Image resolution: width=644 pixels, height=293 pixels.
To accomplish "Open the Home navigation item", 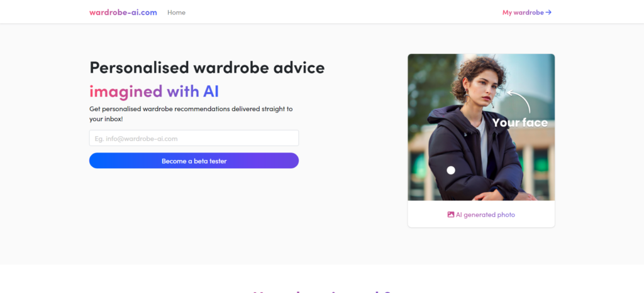I will click(x=176, y=13).
